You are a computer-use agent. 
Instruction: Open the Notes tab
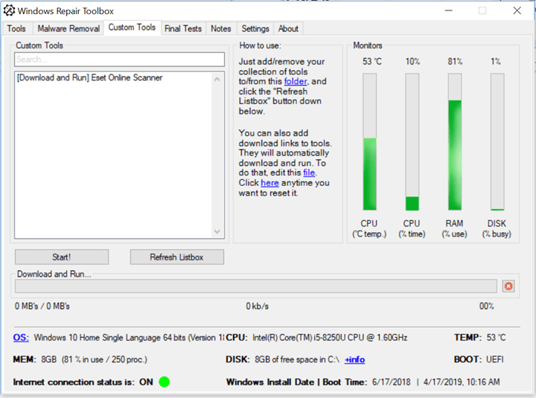coord(221,28)
